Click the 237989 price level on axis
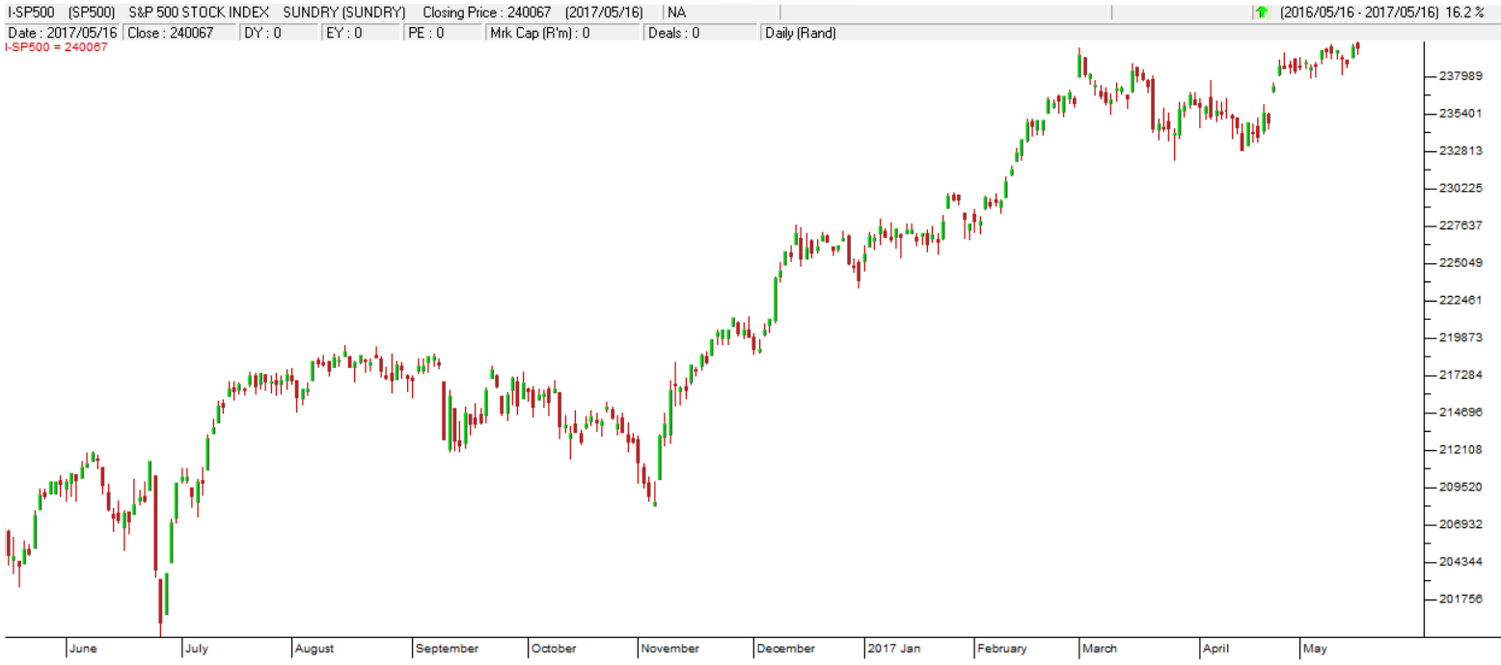1501x665 pixels. (x=1459, y=76)
